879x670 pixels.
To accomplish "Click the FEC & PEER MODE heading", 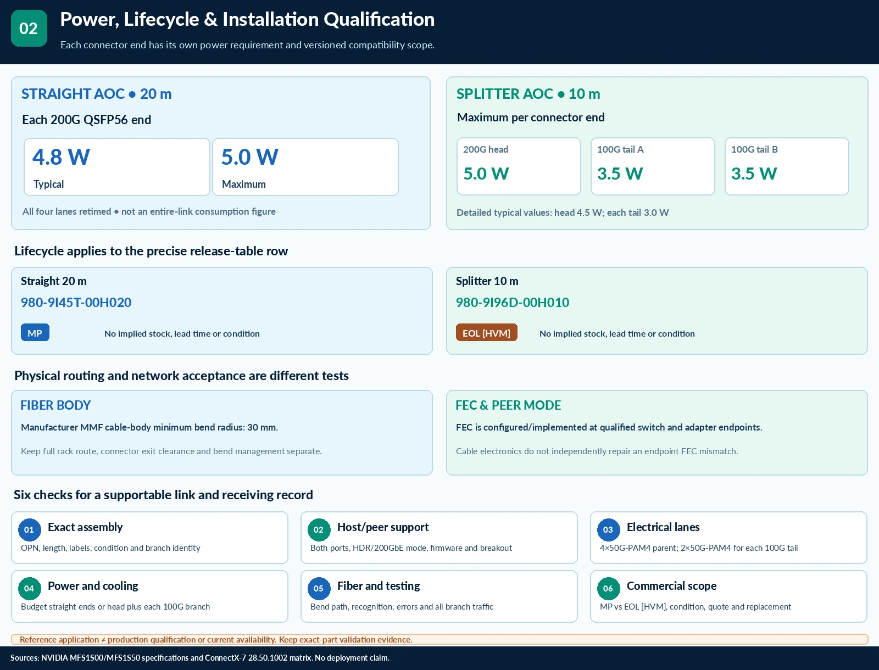I will [508, 405].
